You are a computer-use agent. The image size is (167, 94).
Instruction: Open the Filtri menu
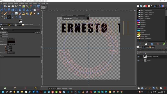39,3
